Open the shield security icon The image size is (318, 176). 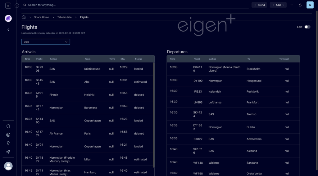(x=8, y=126)
